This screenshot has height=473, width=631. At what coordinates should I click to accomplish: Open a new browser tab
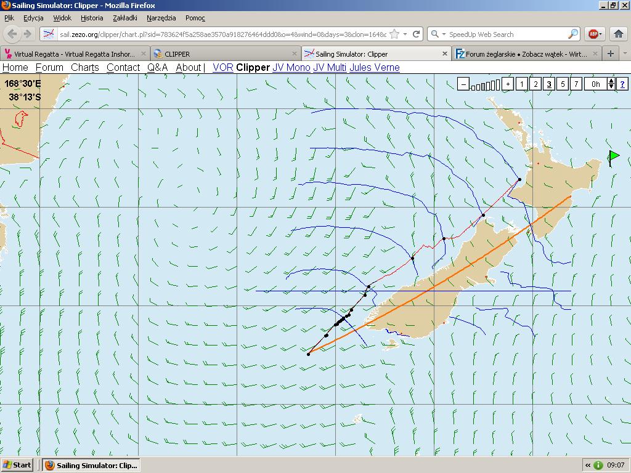611,54
